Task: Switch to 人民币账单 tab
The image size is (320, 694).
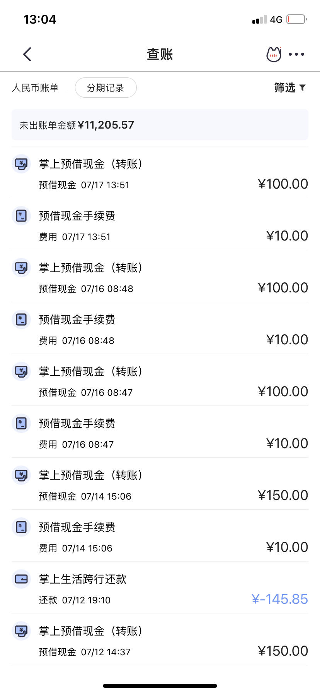Action: (x=35, y=88)
